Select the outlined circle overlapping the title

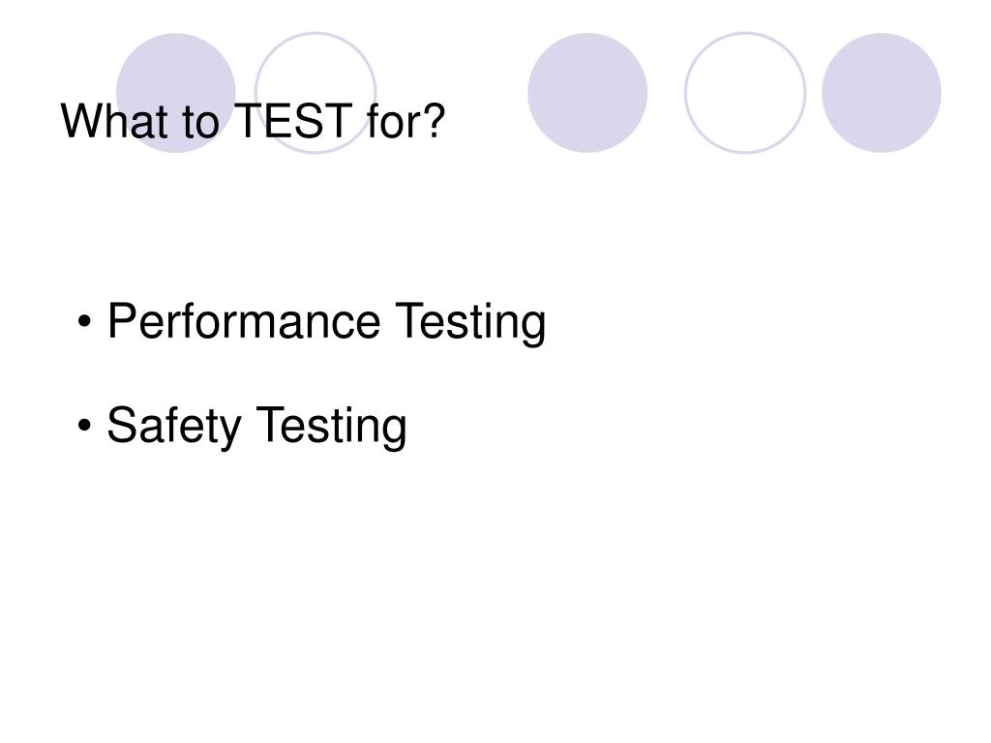click(x=315, y=93)
